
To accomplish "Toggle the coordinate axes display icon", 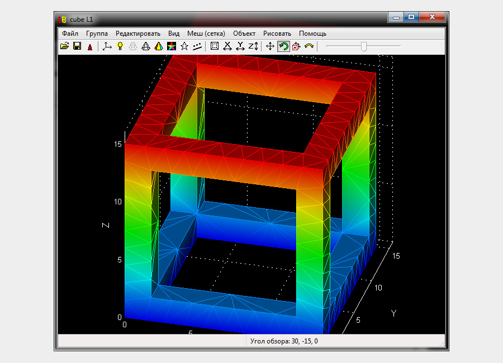I will [x=107, y=46].
